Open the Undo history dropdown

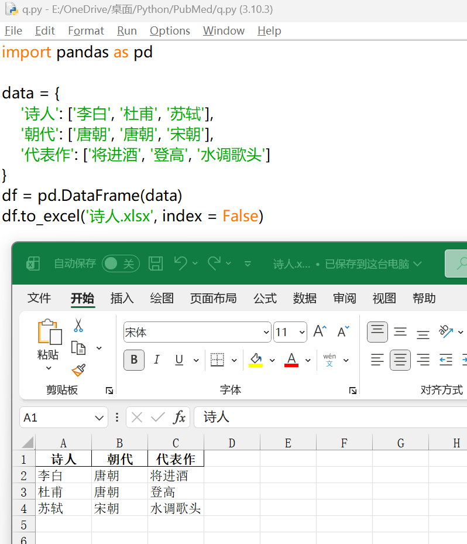pyautogui.click(x=195, y=264)
